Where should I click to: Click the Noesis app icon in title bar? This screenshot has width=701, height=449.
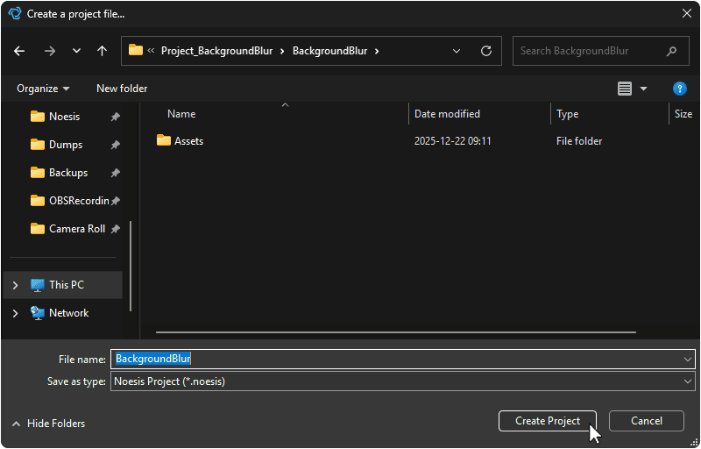click(15, 13)
